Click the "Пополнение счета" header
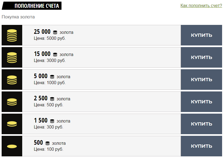This screenshot has height=168, width=224. tap(37, 6)
